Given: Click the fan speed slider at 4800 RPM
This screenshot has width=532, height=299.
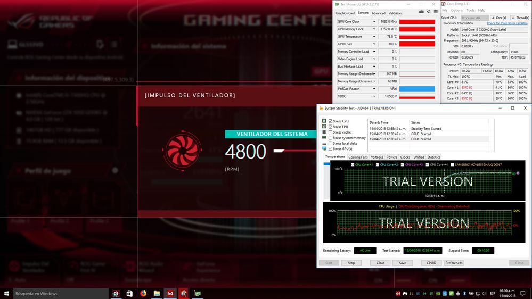Looking at the screenshot, I should click(x=279, y=151).
